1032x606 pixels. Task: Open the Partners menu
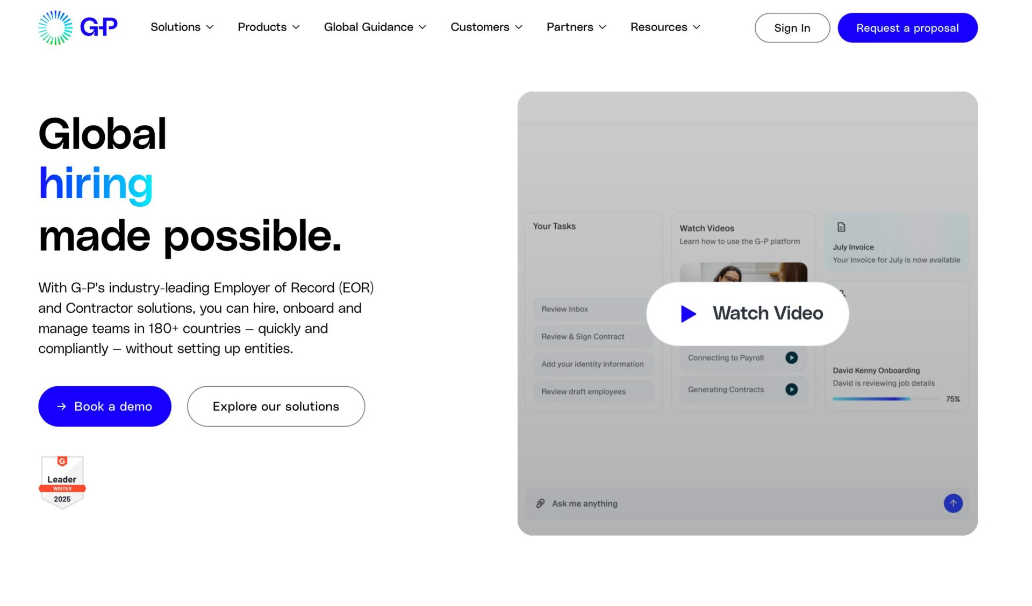coord(576,27)
